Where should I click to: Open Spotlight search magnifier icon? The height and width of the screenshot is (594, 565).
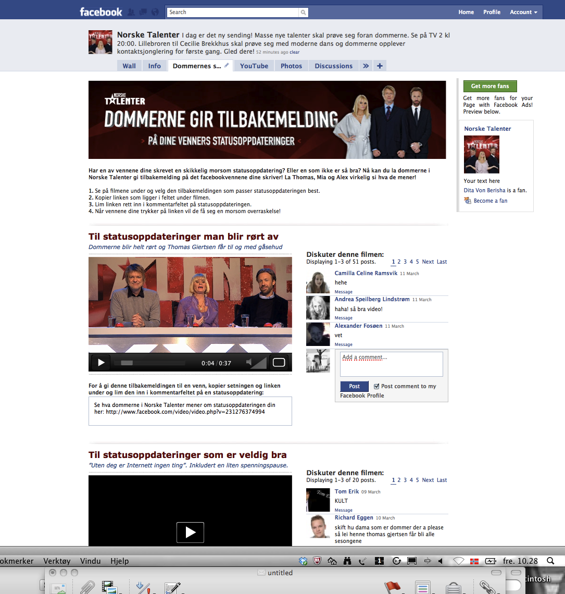point(550,561)
